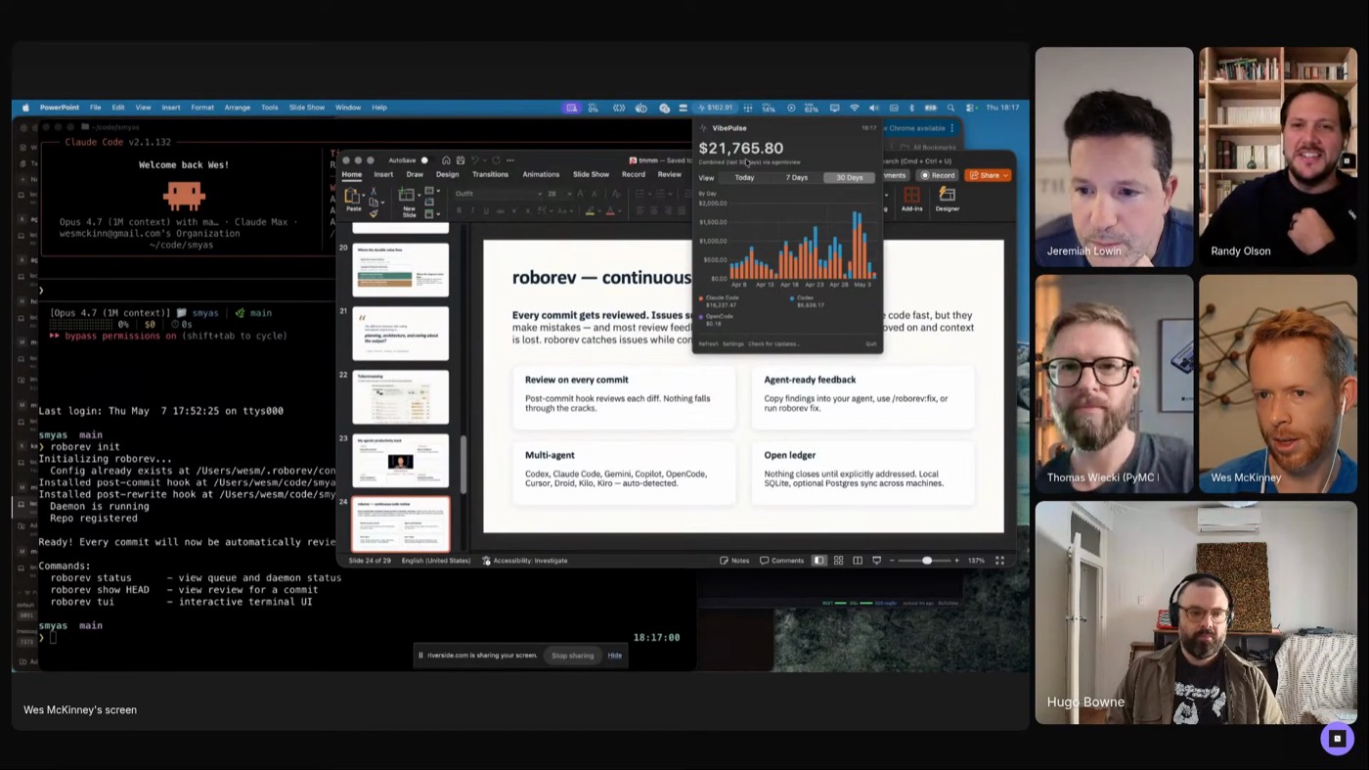The width and height of the screenshot is (1369, 770).
Task: Click the text highlight color swatch
Action: [590, 210]
